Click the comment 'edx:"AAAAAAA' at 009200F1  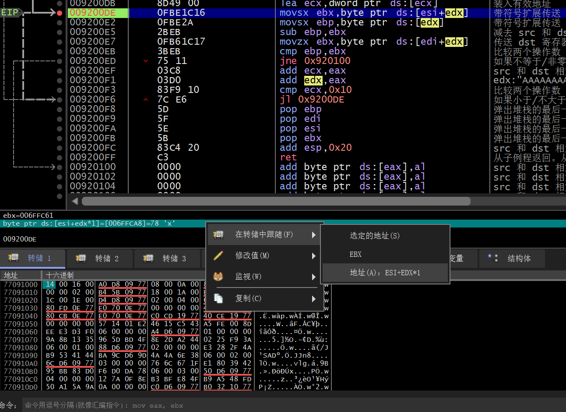pos(530,80)
